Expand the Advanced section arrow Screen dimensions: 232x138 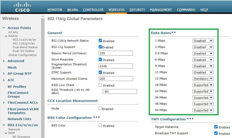click(4, 61)
